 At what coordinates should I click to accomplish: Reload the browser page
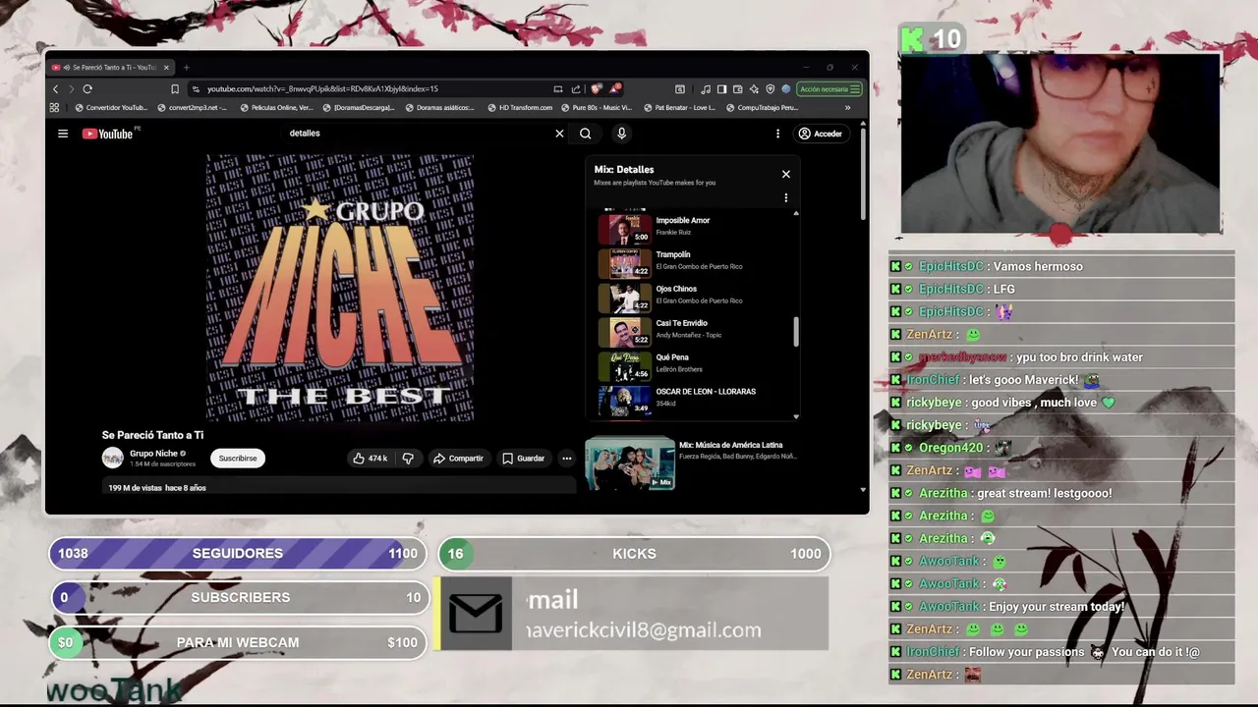[x=87, y=88]
